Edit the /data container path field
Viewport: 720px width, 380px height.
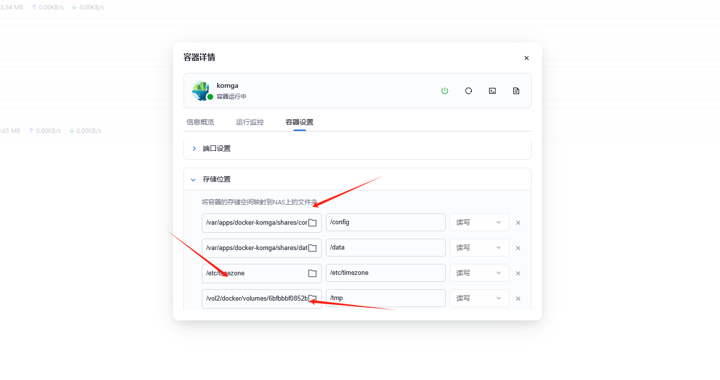pos(386,248)
